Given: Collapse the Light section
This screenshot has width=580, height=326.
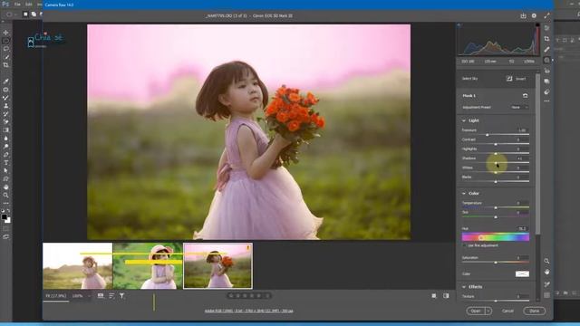Looking at the screenshot, I should pyautogui.click(x=464, y=120).
